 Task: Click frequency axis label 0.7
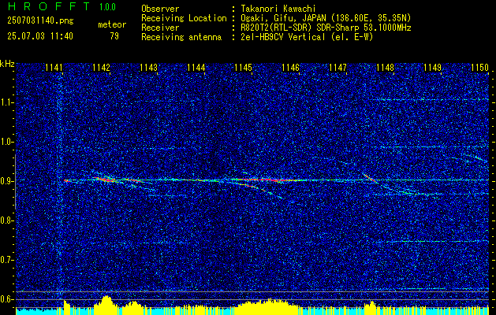click(x=7, y=260)
